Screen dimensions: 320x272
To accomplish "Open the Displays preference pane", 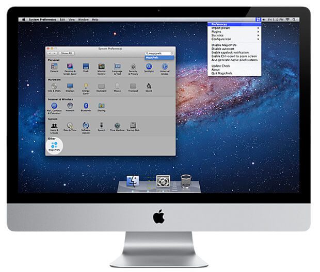I will click(70, 88).
